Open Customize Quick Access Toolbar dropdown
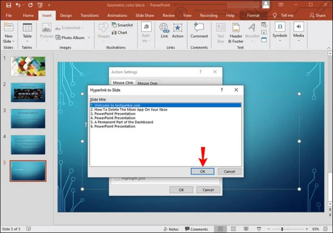This screenshot has height=233, width=333. click(49, 5)
